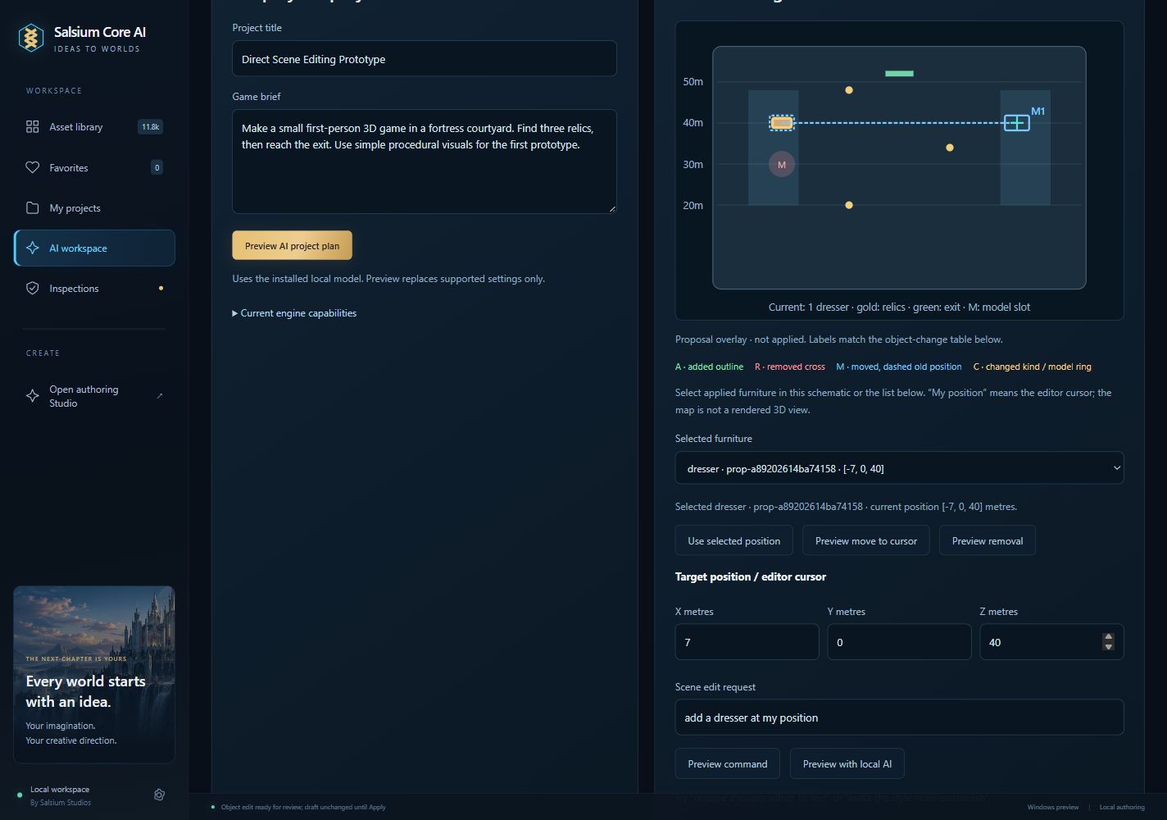Click Preview AI project plan button
Image resolution: width=1167 pixels, height=820 pixels.
click(x=292, y=246)
